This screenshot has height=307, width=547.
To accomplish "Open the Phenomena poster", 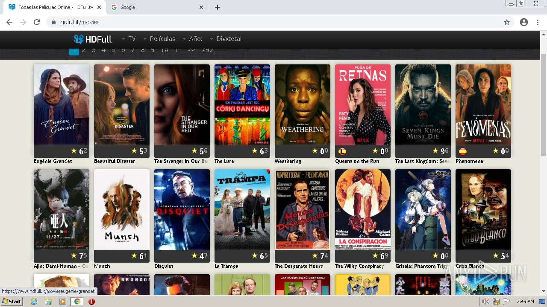I will point(483,105).
